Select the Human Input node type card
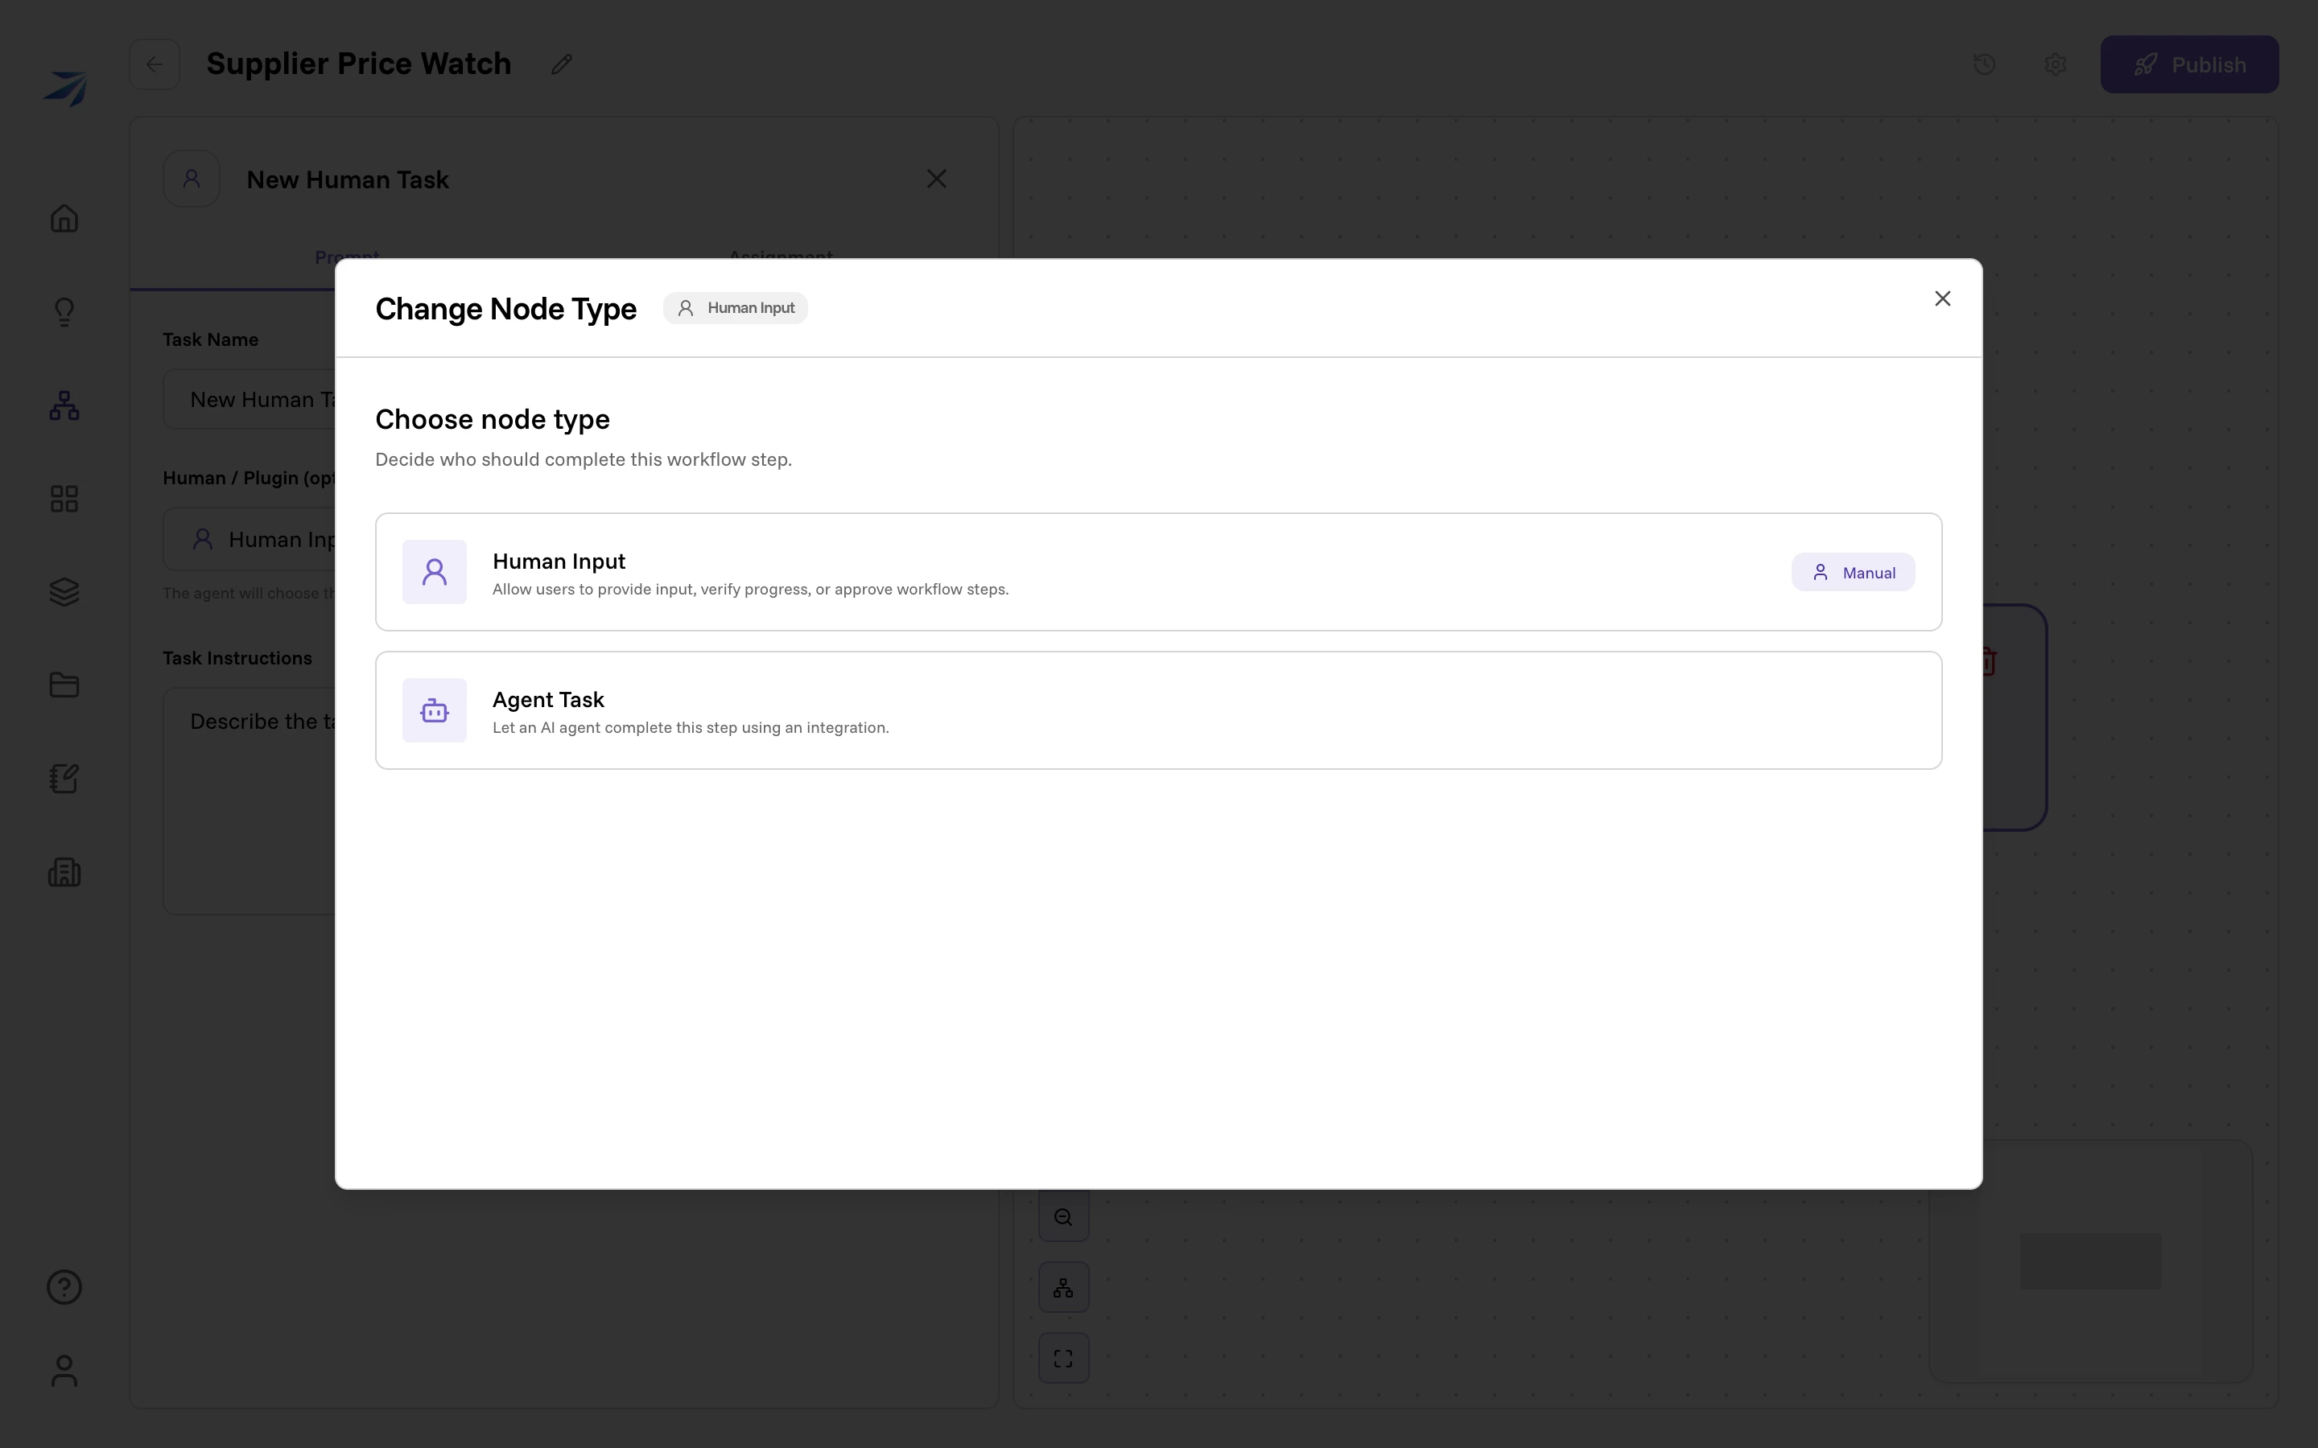2318x1448 pixels. point(1158,572)
